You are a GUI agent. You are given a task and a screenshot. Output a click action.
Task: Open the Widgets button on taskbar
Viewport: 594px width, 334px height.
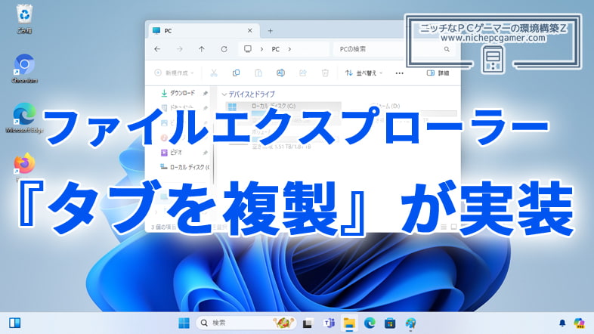[15, 323]
